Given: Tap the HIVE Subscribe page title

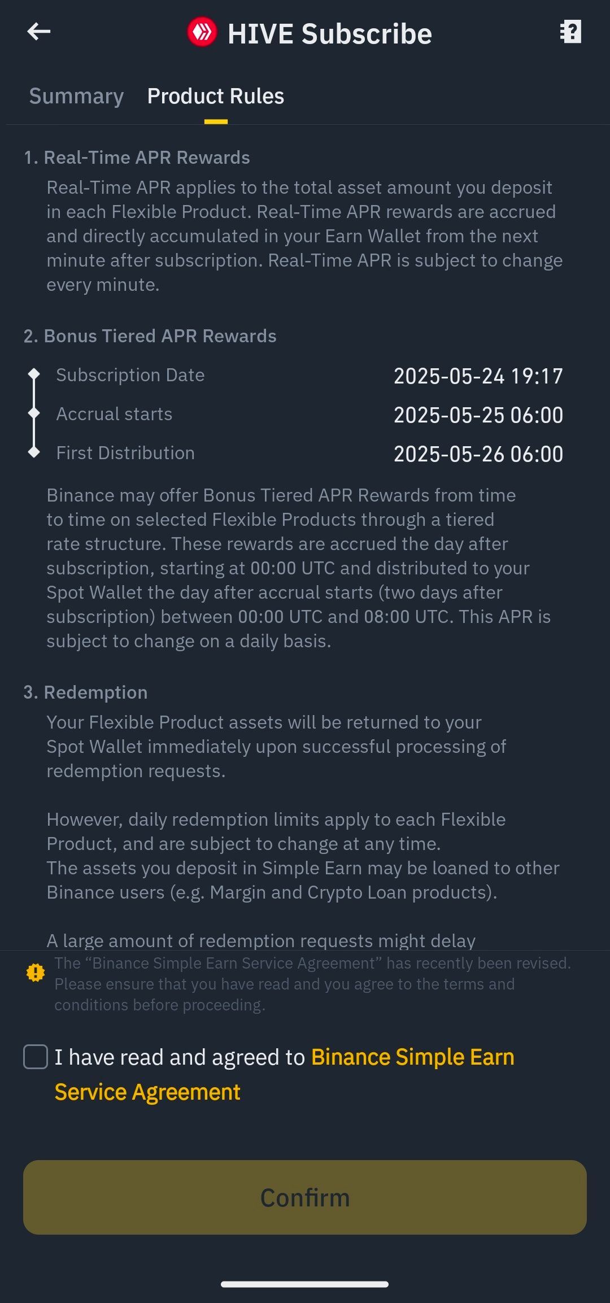Looking at the screenshot, I should point(330,34).
